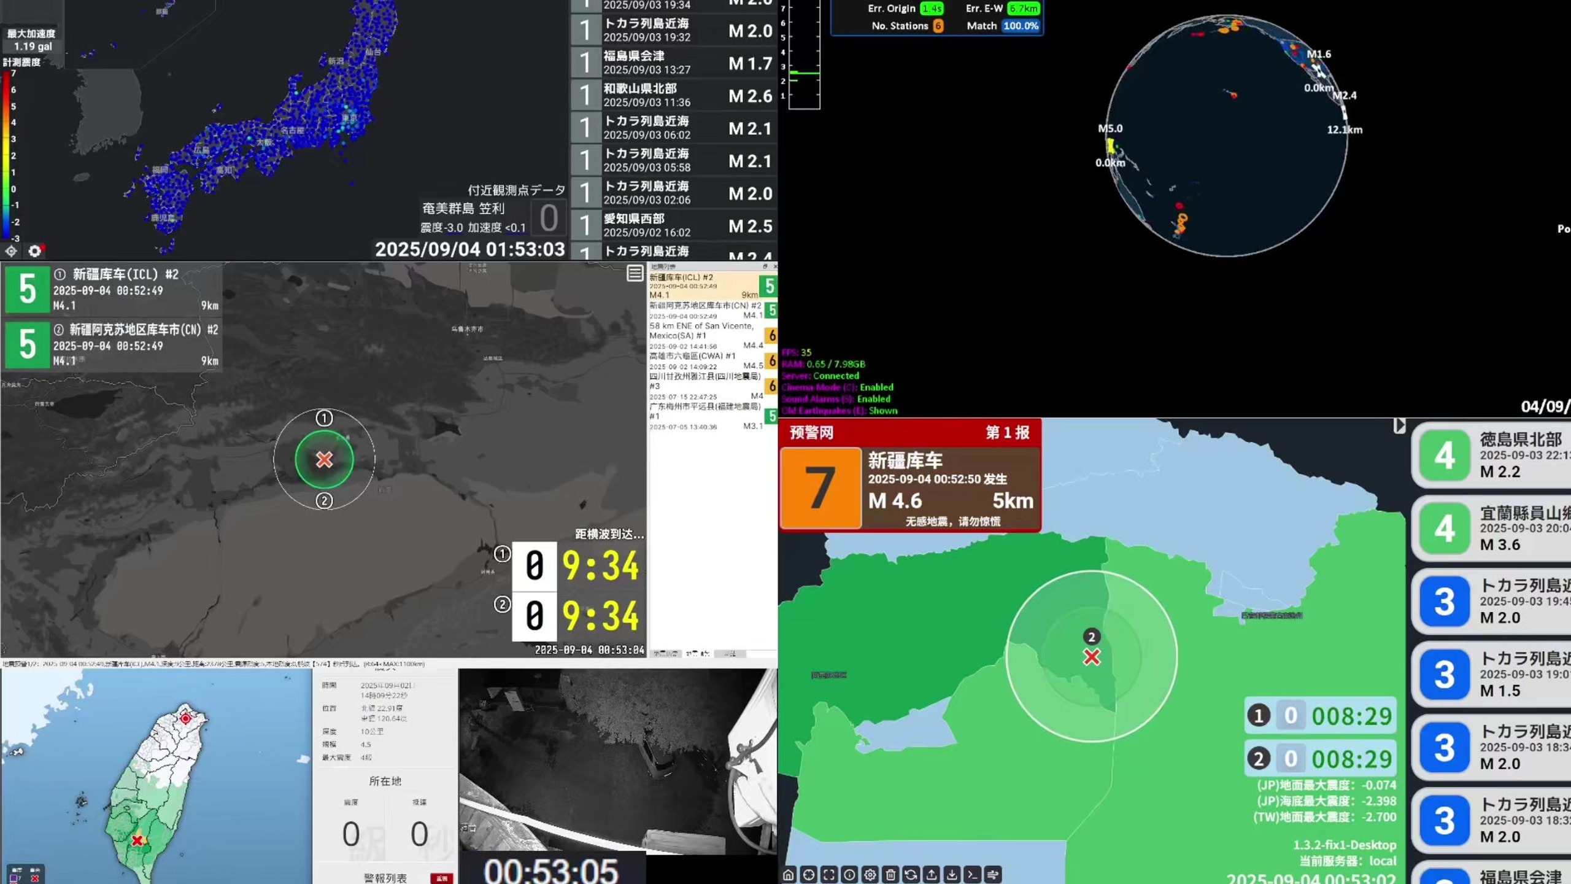Screen dimensions: 1571x884
Task: Click the small red button beside 警報列表
Action: pyautogui.click(x=442, y=878)
